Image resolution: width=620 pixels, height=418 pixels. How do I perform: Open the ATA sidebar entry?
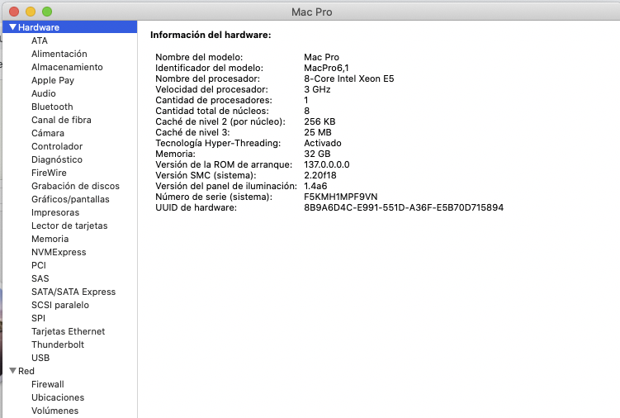click(x=40, y=40)
